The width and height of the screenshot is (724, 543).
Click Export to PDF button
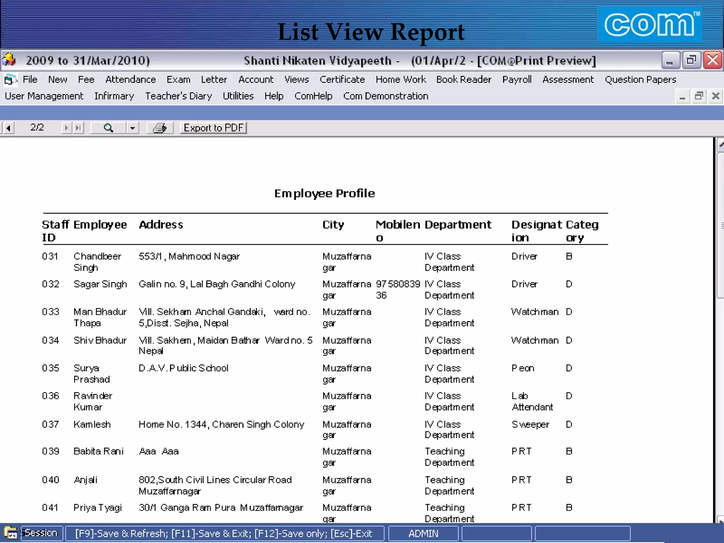point(214,128)
